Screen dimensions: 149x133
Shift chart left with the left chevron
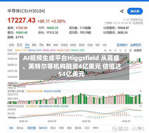(120, 51)
